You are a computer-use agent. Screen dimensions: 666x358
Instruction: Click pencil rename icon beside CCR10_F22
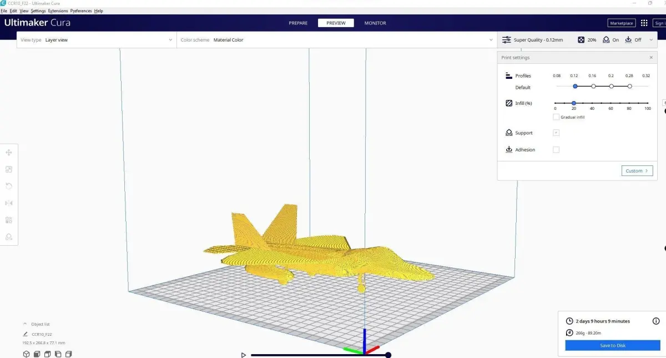point(26,334)
